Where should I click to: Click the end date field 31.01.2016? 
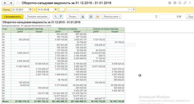pyautogui.click(x=46, y=10)
